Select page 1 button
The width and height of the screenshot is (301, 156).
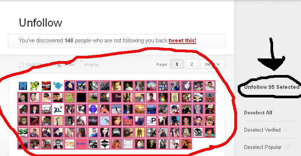coord(177,64)
